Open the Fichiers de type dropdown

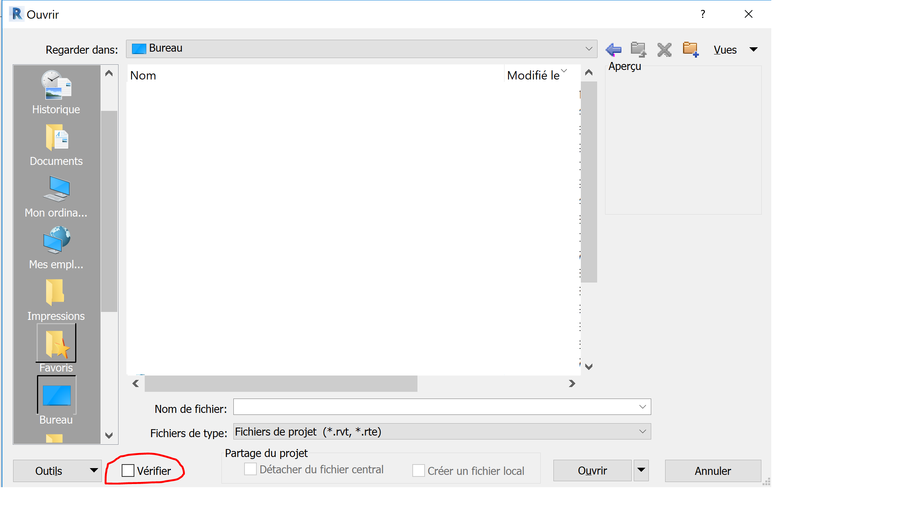click(x=642, y=432)
